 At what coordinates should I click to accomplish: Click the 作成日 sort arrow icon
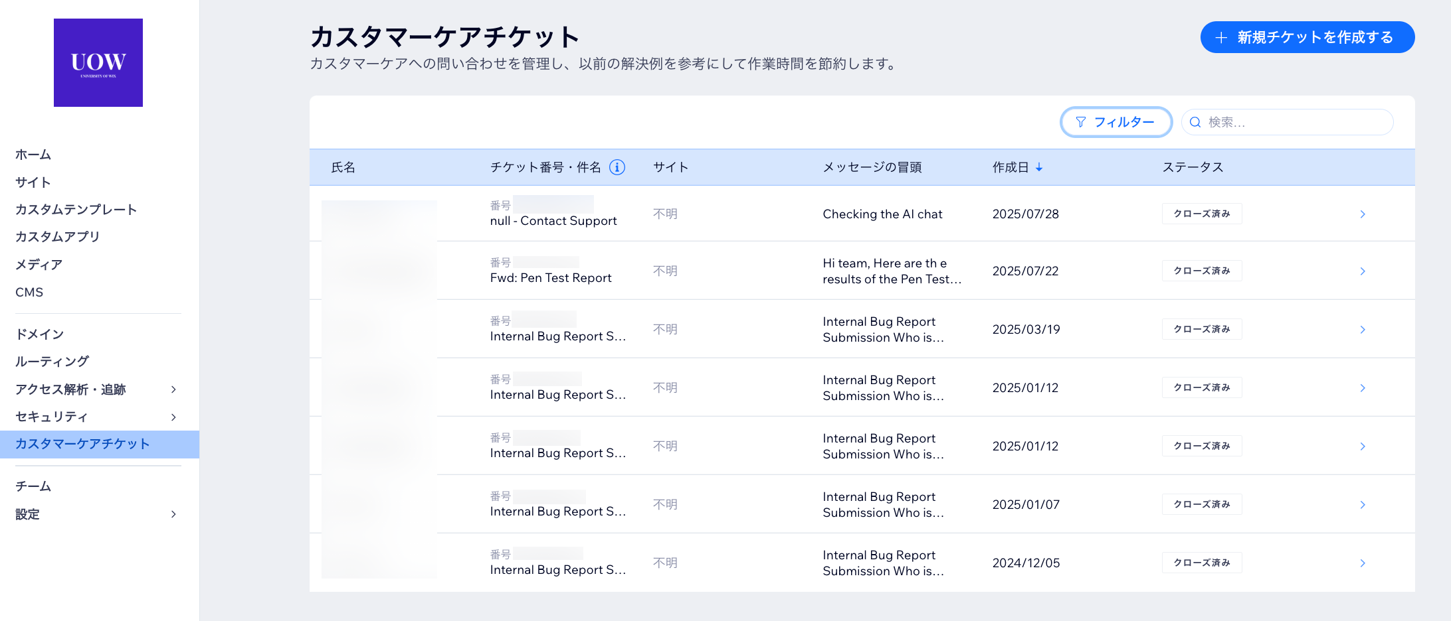click(x=1039, y=167)
